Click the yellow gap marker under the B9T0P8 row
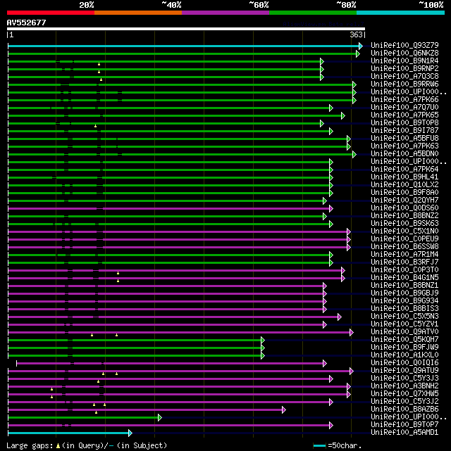 [x=95, y=126]
